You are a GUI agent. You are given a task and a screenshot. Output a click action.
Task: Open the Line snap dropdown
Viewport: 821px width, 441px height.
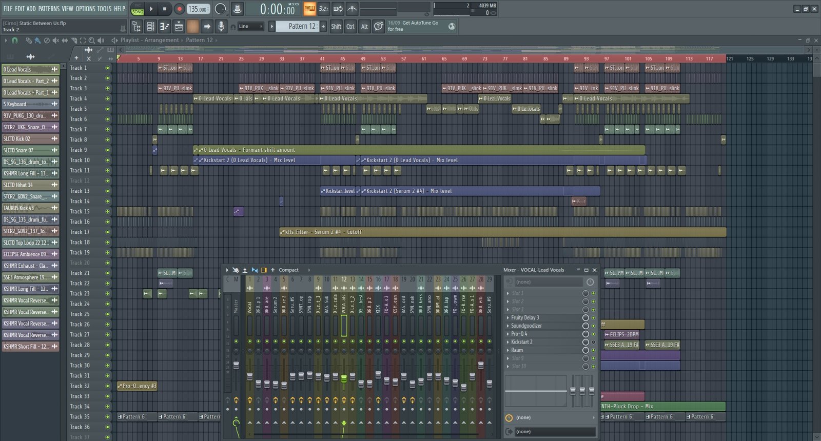tap(251, 26)
